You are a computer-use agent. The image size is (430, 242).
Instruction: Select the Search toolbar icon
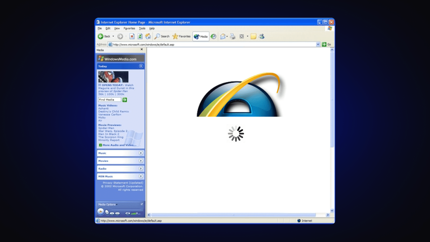tap(162, 36)
